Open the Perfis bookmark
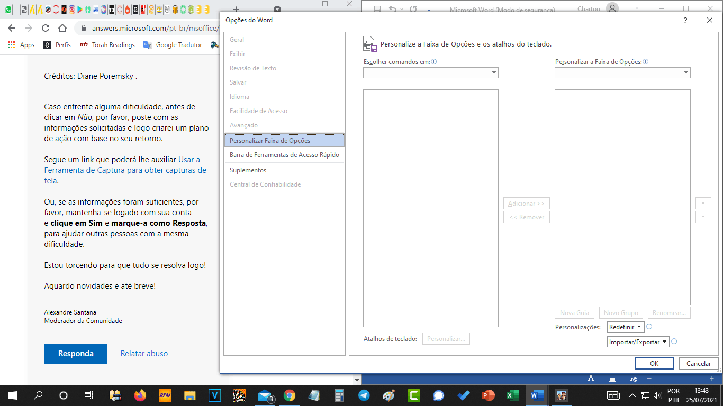This screenshot has width=723, height=406. [57, 45]
